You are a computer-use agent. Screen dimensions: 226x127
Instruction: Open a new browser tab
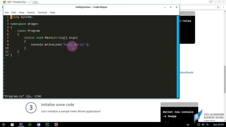(35, 2)
